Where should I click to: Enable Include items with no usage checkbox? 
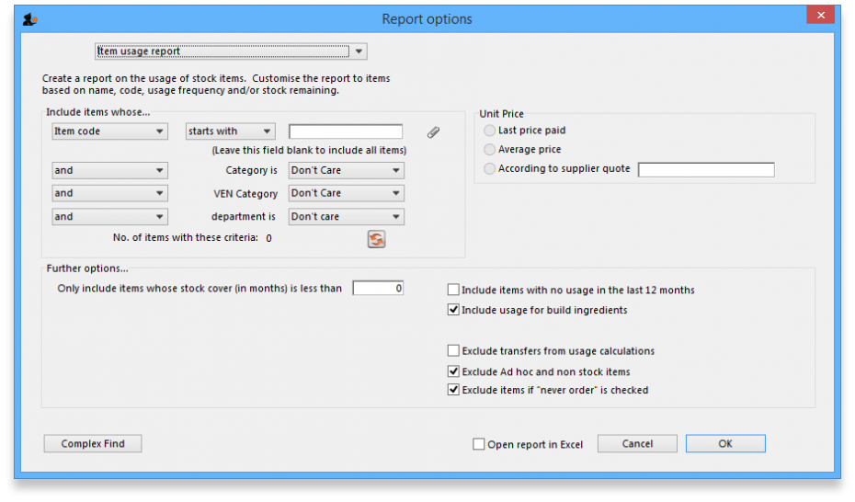tap(453, 290)
